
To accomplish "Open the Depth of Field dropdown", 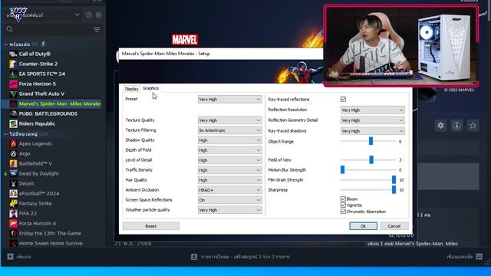I will point(230,150).
